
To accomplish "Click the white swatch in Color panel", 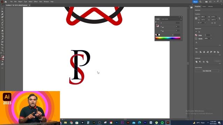I will pos(159,35).
